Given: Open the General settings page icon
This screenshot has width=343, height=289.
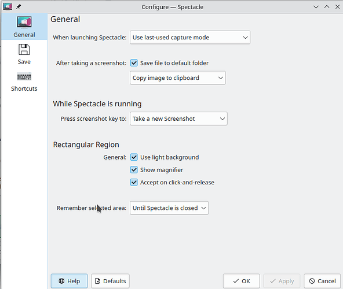Looking at the screenshot, I should [24, 23].
